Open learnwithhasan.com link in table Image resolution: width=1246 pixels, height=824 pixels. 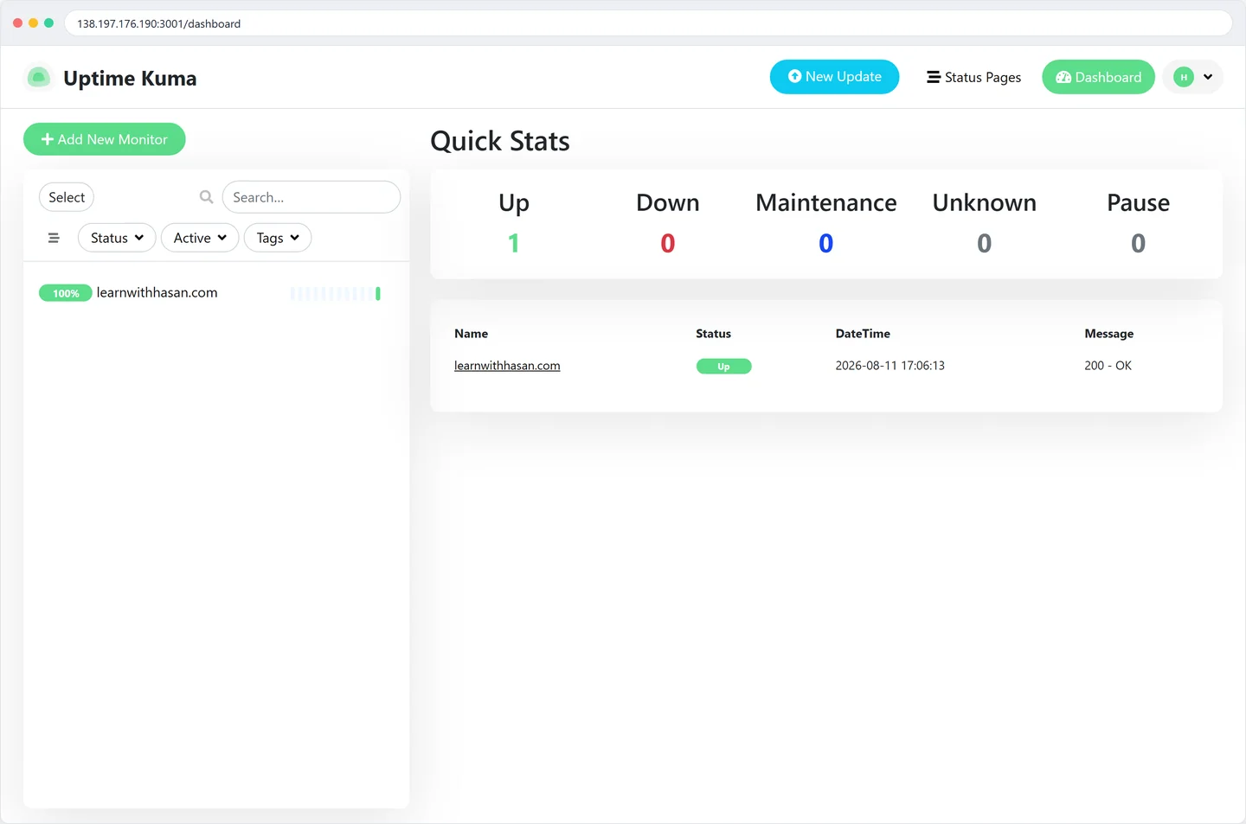coord(507,366)
